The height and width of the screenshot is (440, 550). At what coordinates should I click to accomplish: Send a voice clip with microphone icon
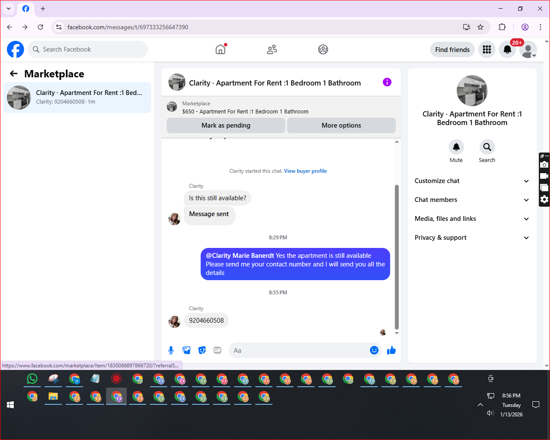171,350
